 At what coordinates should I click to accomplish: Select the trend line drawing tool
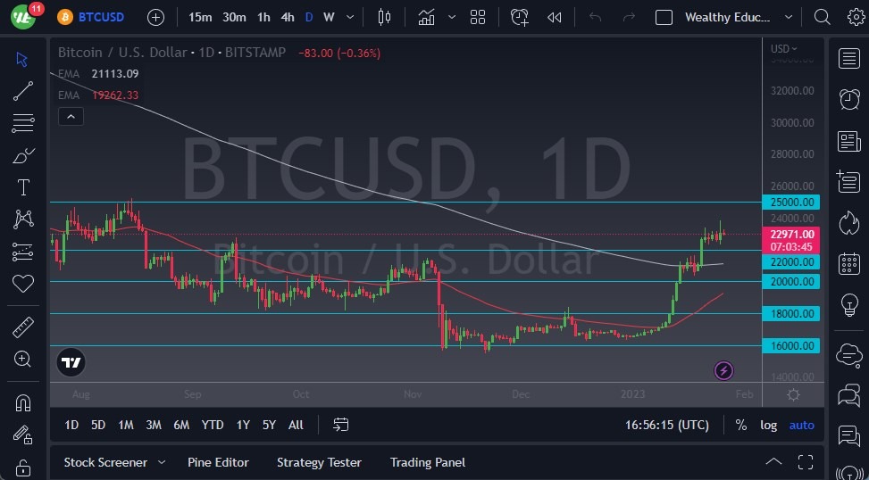coord(22,91)
